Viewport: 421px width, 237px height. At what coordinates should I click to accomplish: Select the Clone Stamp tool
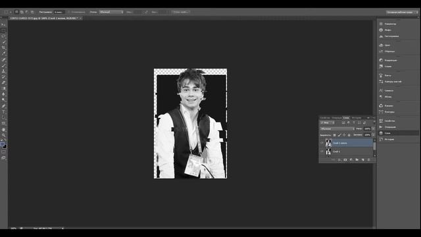[x=3, y=71]
